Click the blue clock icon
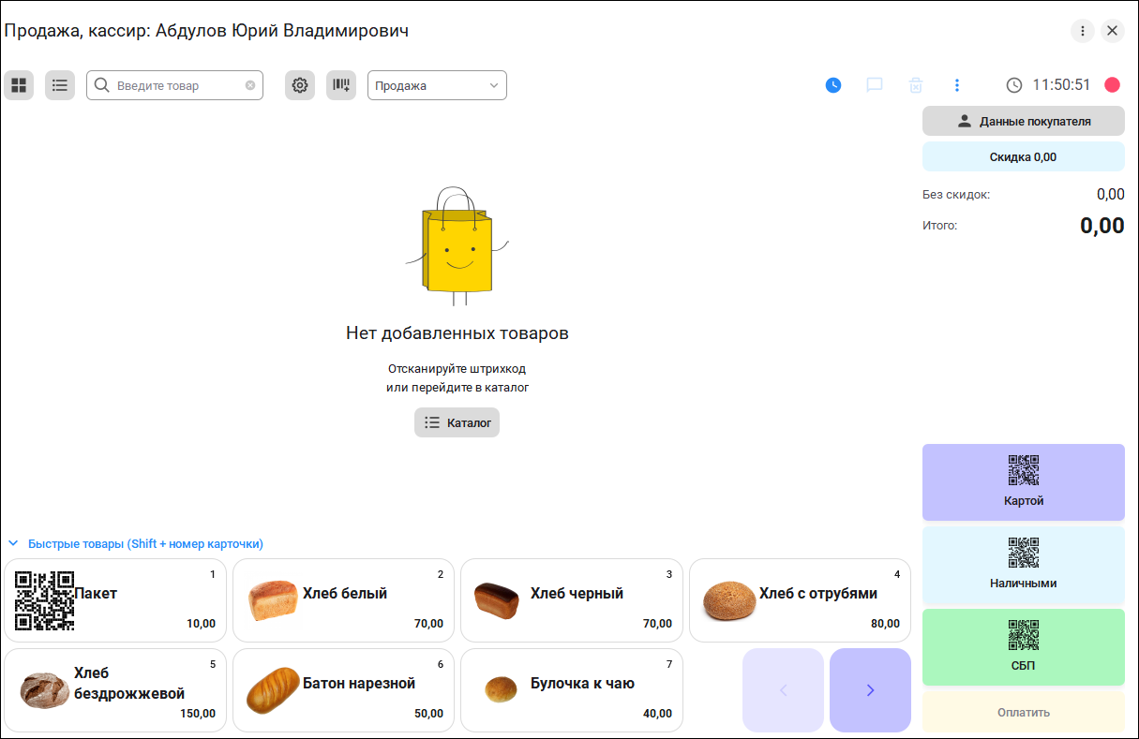1139x739 pixels. tap(833, 85)
